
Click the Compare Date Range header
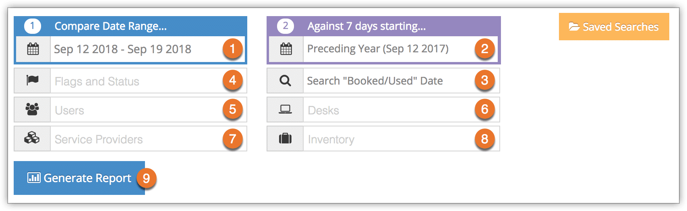point(130,26)
